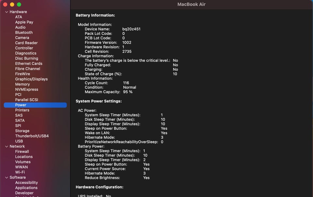Select Ethernet Cards in the sidebar
The image size is (313, 197).
coord(29,64)
